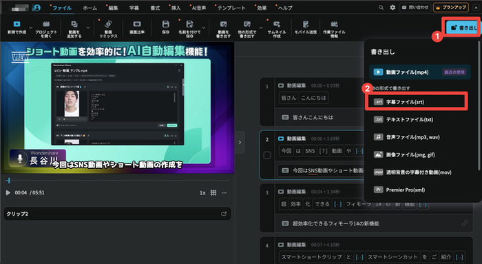Select 画像ファイル(png, gif) export option

[x=420, y=154]
